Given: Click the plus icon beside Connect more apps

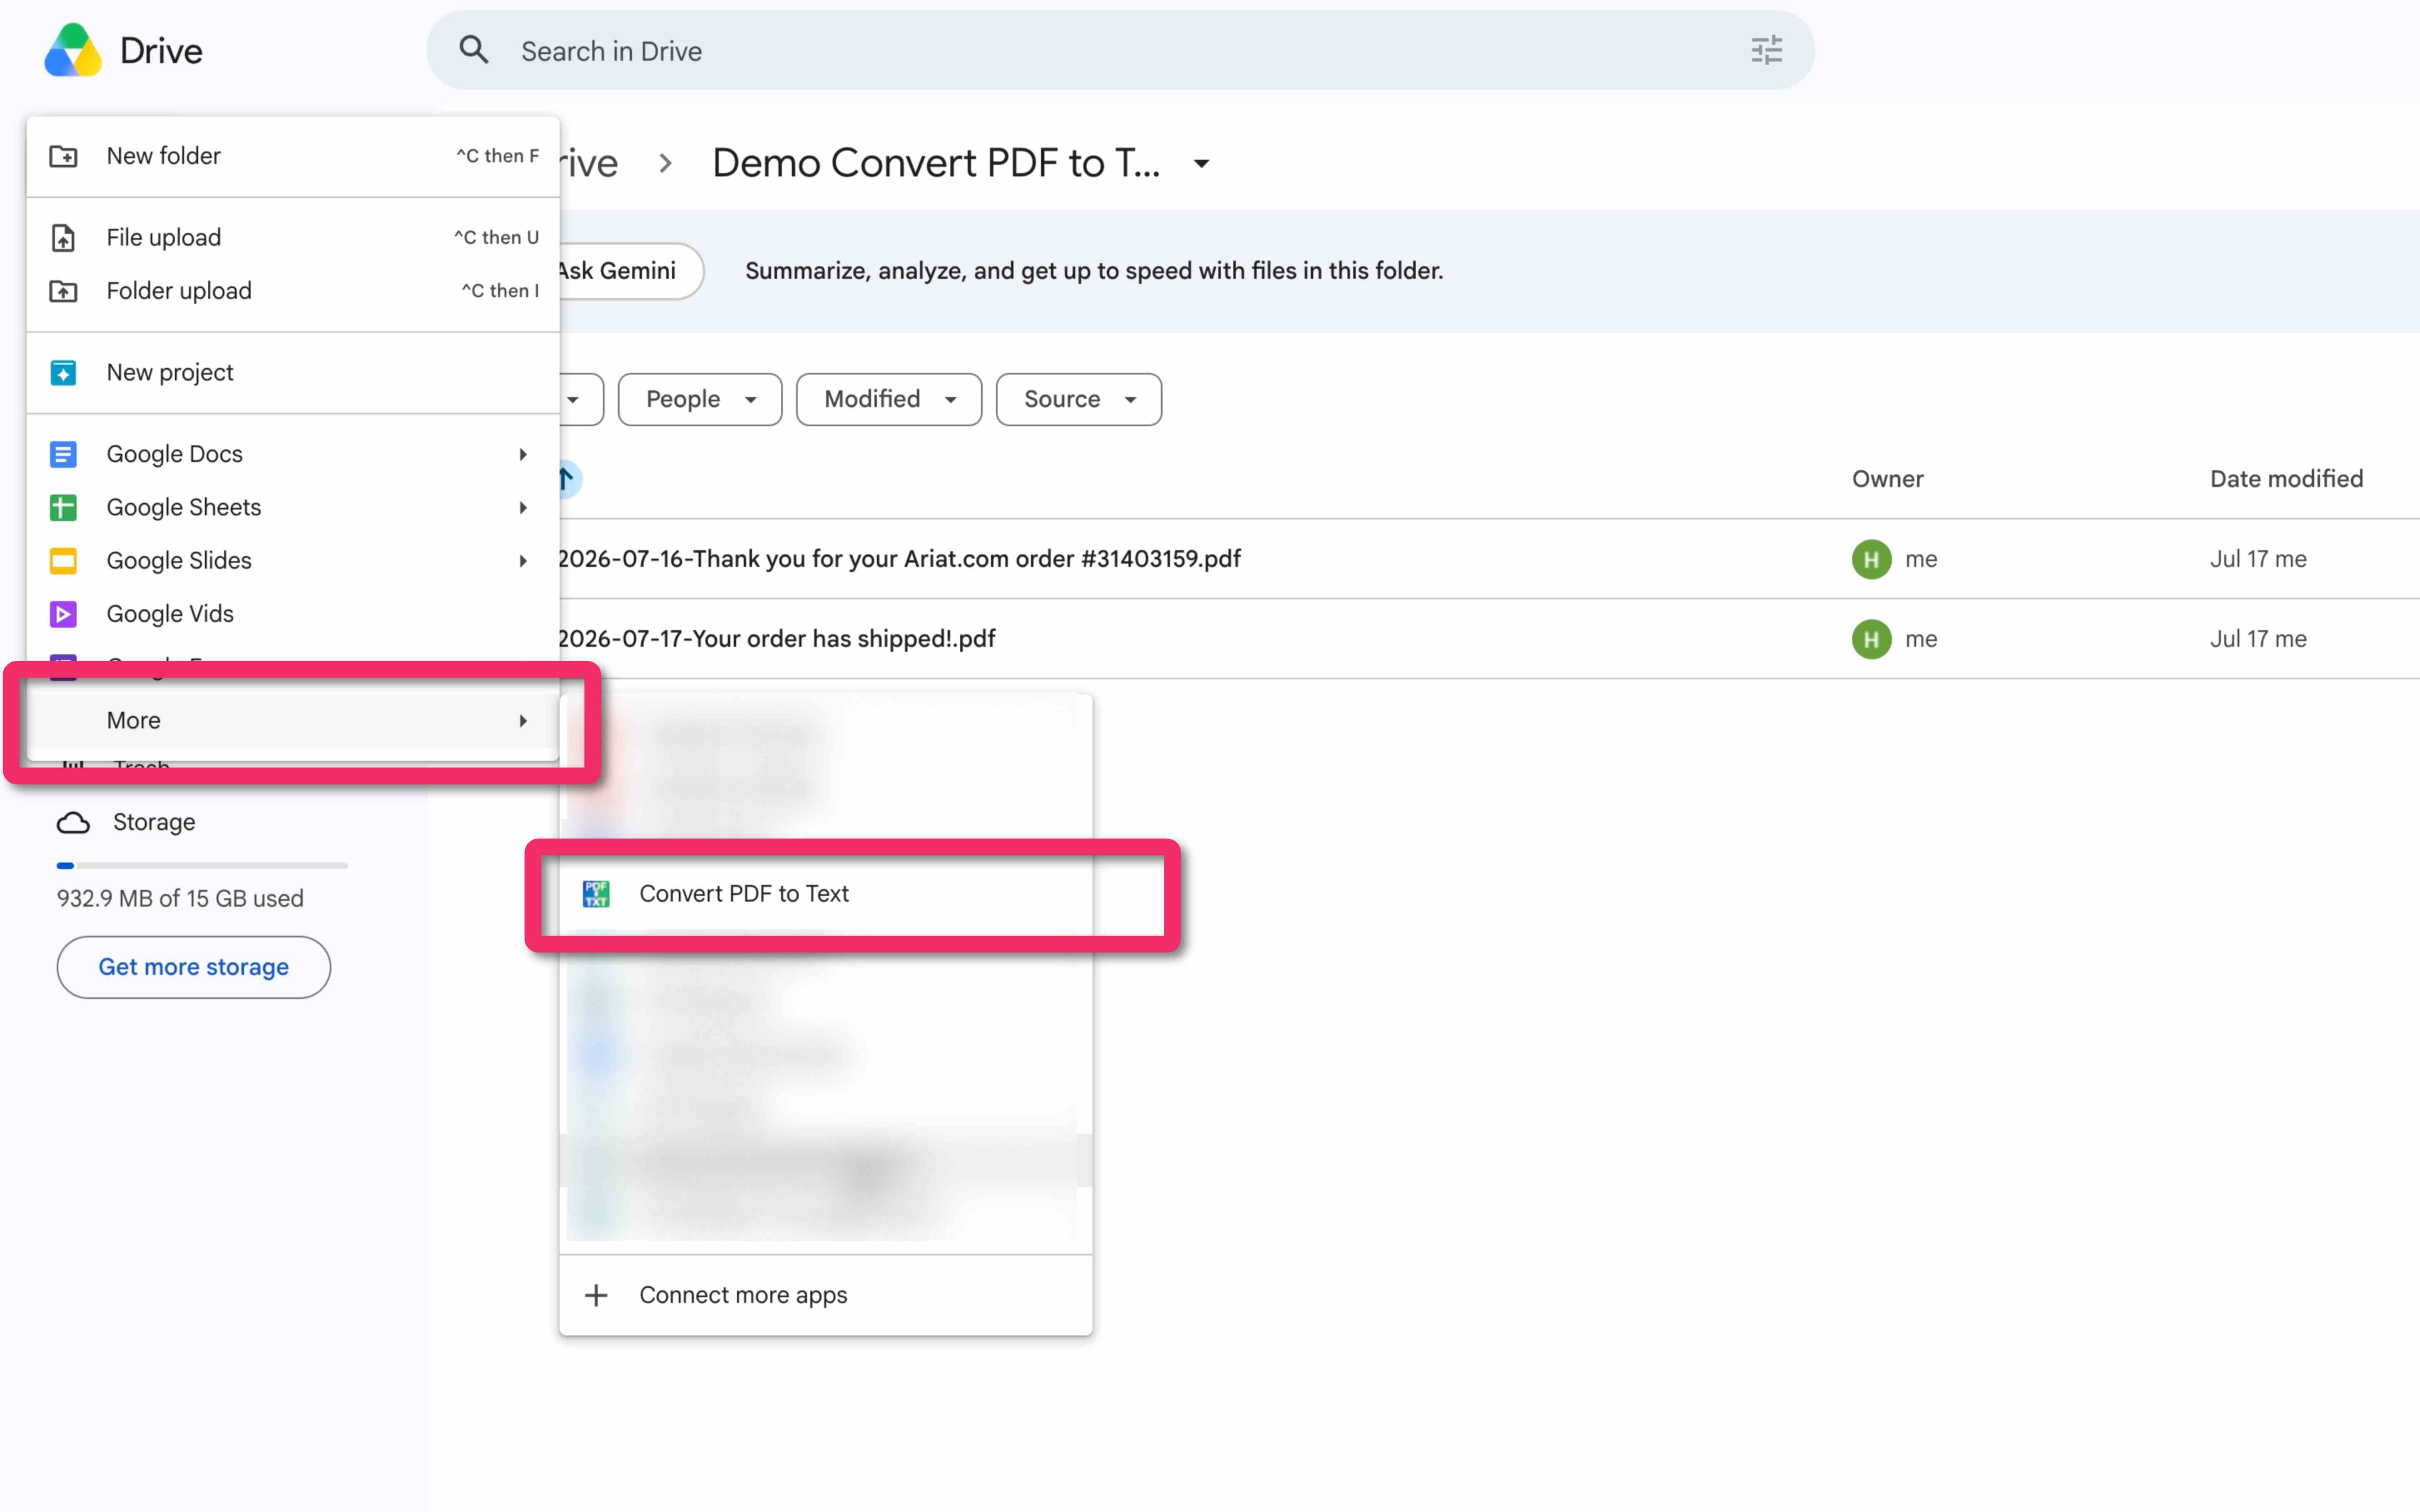Looking at the screenshot, I should click(596, 1295).
